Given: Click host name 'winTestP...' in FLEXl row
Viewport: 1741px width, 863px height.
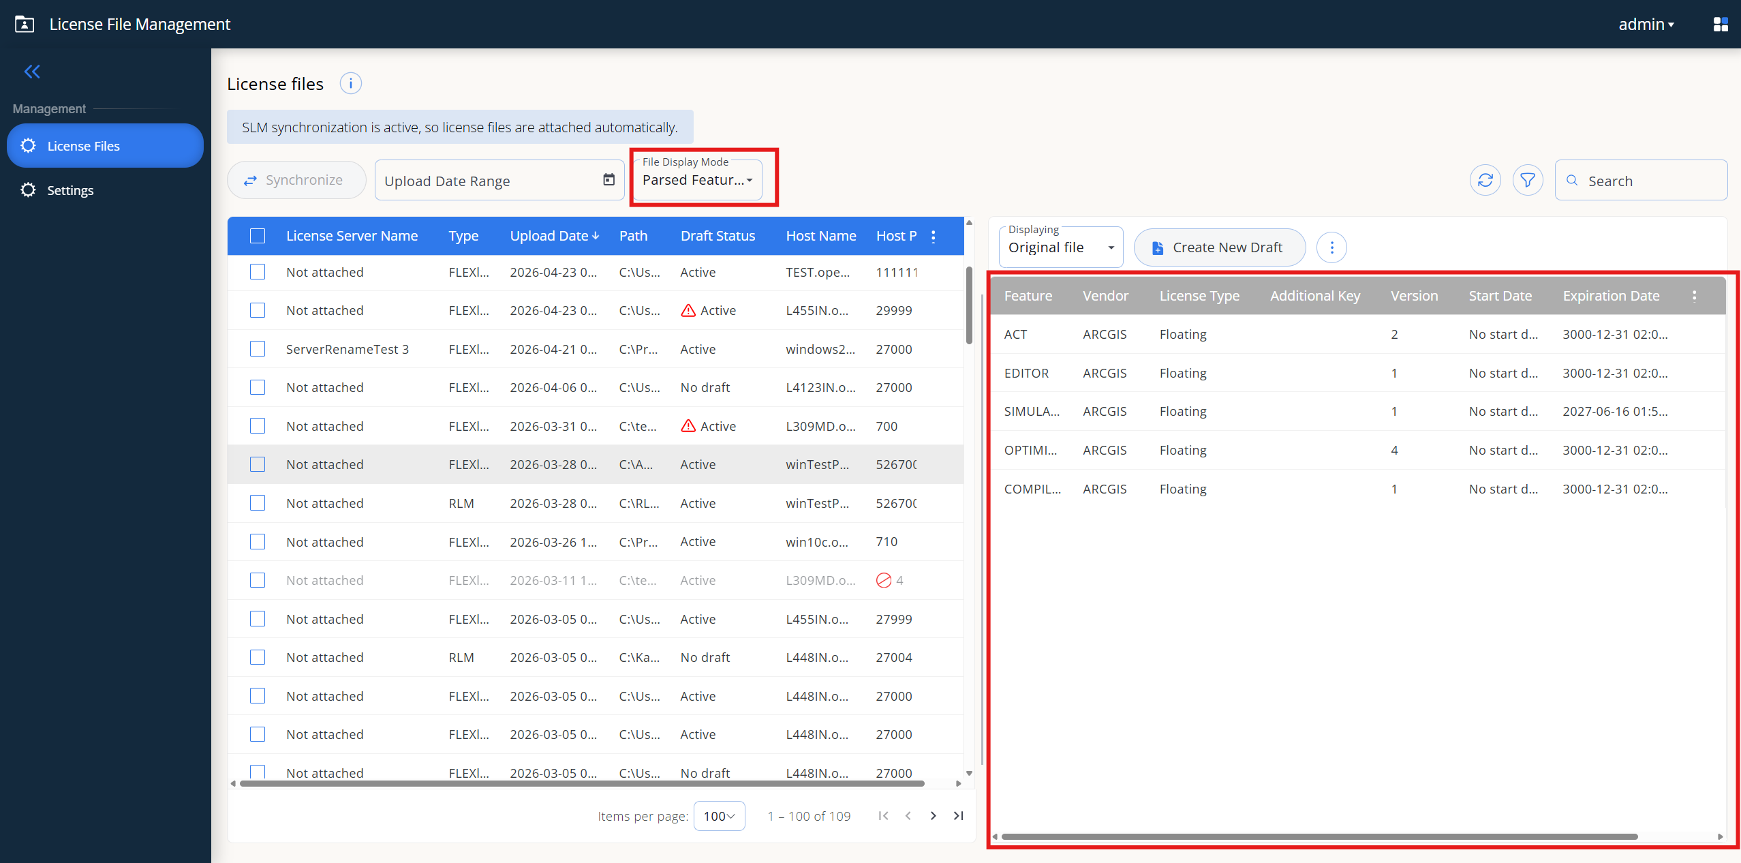Looking at the screenshot, I should click(817, 465).
